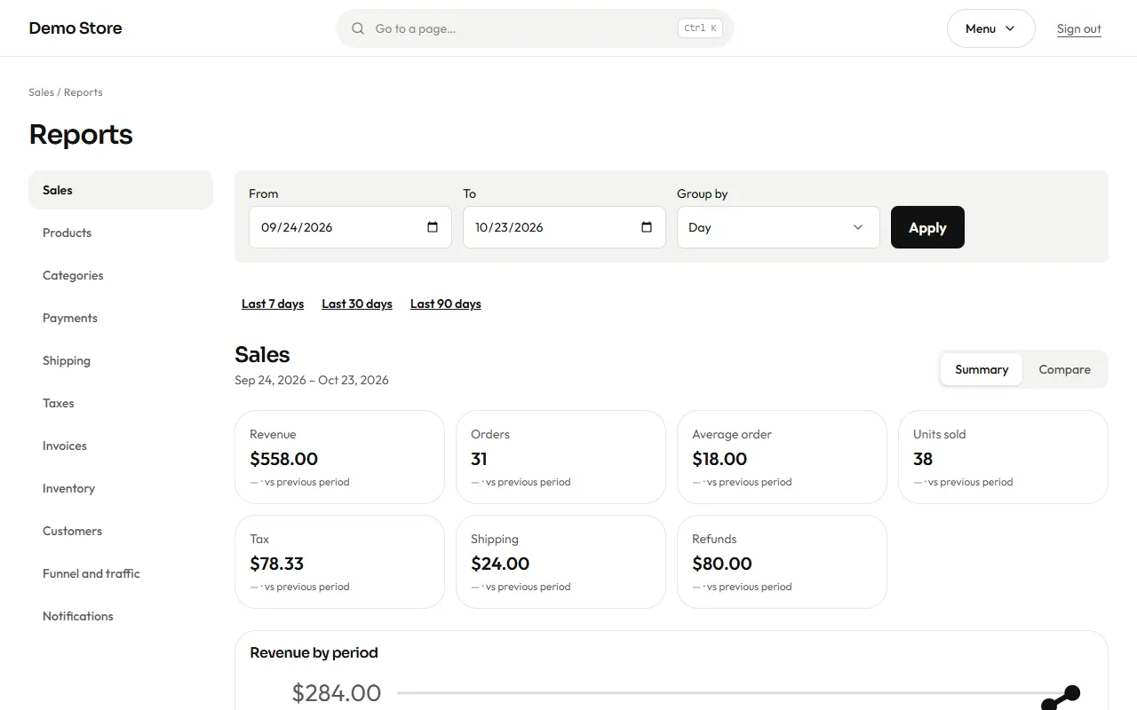Click the $284.00 chart axis label
This screenshot has height=710, width=1137.
tap(337, 693)
